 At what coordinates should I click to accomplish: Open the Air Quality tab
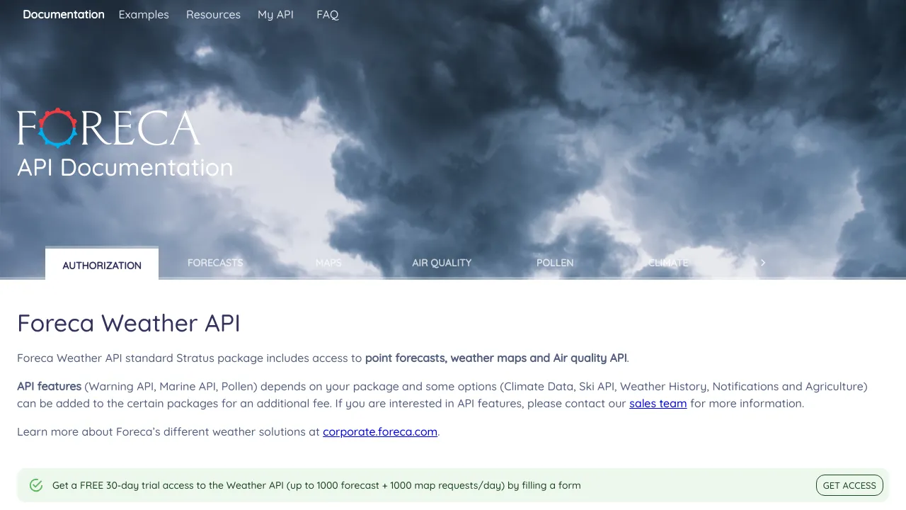click(442, 263)
